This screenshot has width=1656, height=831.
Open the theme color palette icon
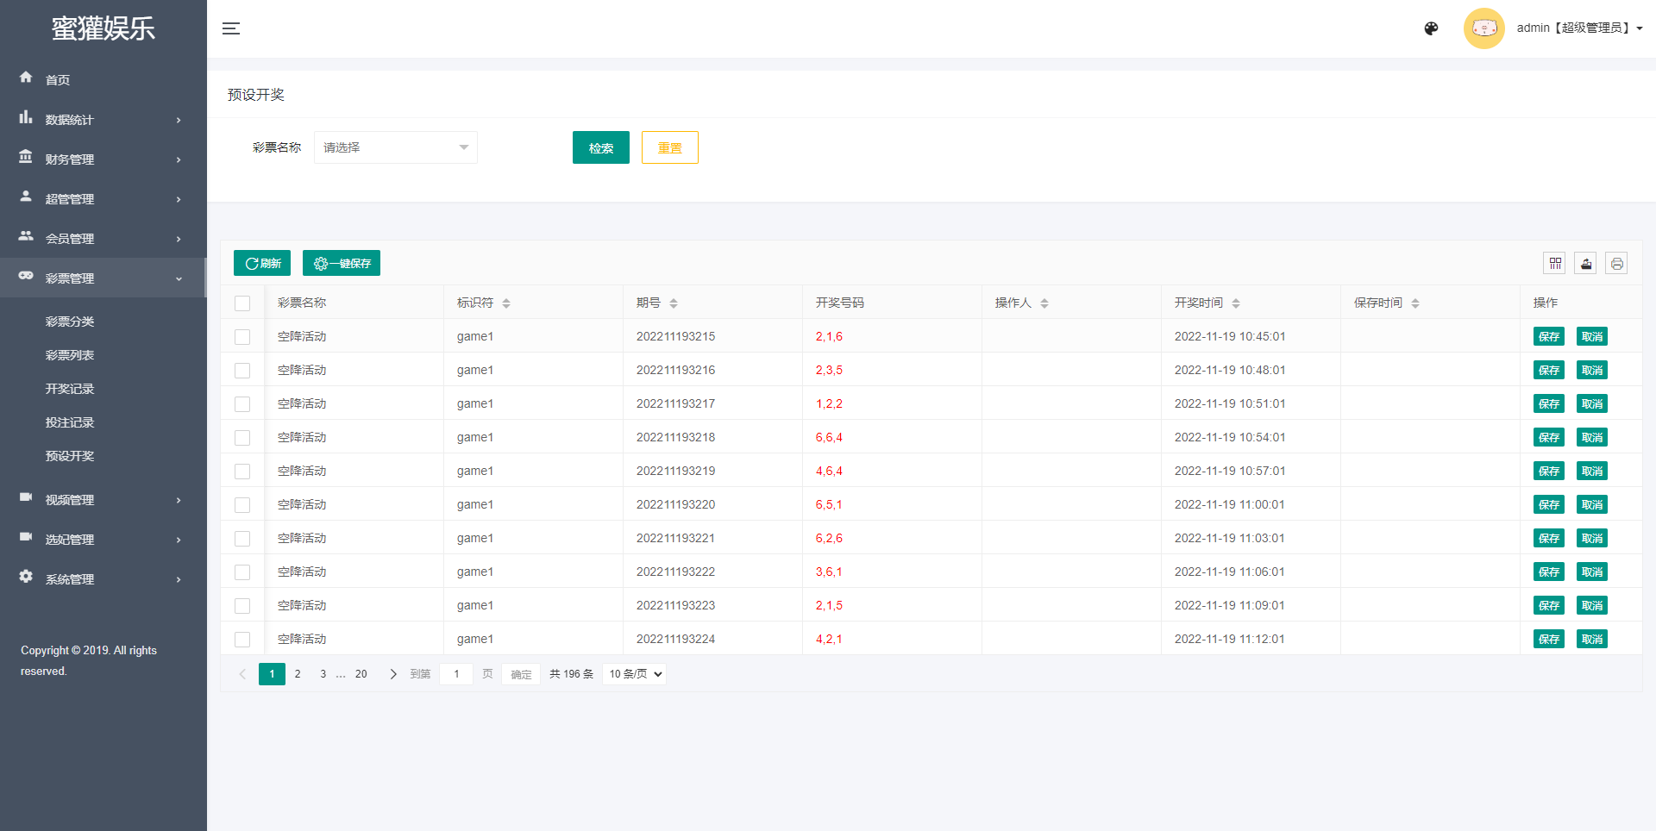point(1431,28)
